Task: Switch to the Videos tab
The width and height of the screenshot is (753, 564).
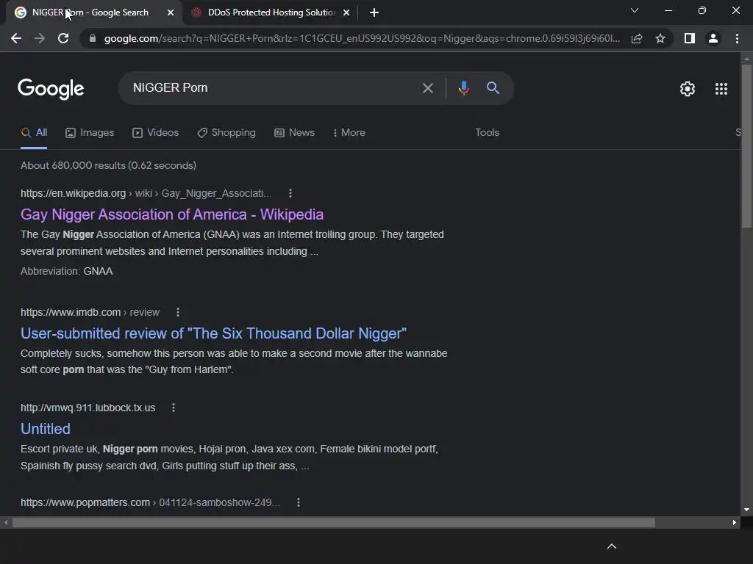Action: pos(156,133)
